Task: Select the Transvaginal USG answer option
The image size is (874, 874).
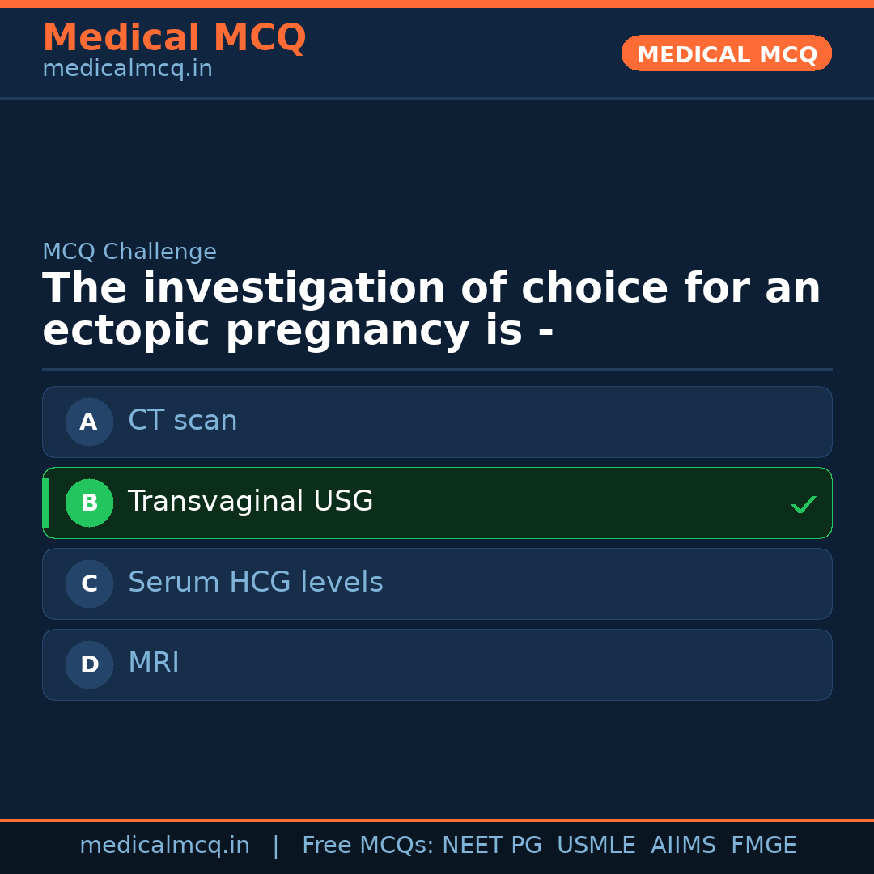Action: pos(437,503)
